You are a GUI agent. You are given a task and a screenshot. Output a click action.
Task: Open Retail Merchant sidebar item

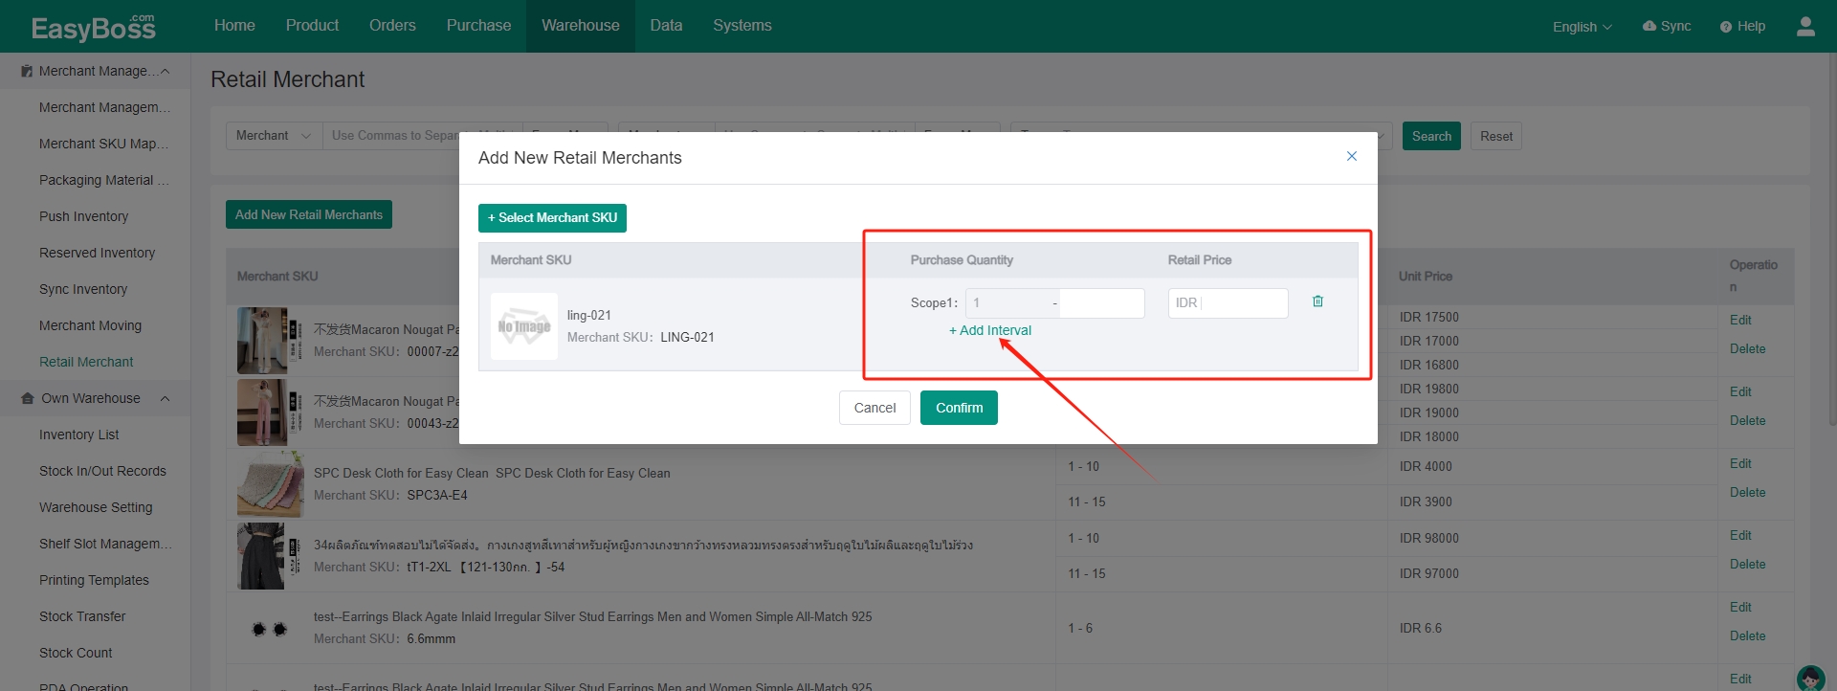86,362
